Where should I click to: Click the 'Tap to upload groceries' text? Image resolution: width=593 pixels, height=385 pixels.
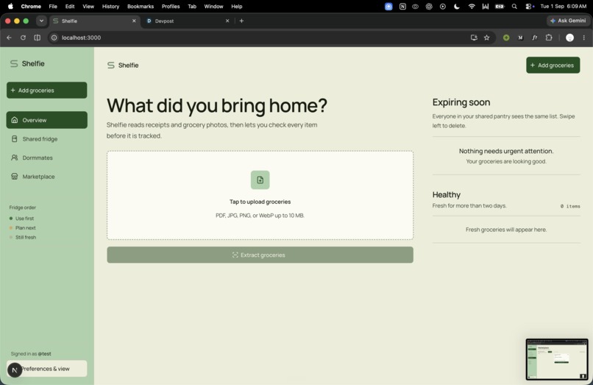point(260,202)
